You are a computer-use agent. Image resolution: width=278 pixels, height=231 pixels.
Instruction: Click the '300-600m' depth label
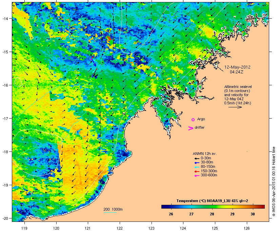point(209,175)
